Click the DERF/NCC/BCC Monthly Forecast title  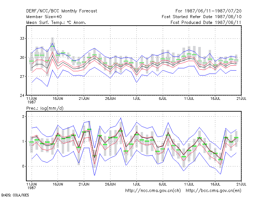coord(61,11)
